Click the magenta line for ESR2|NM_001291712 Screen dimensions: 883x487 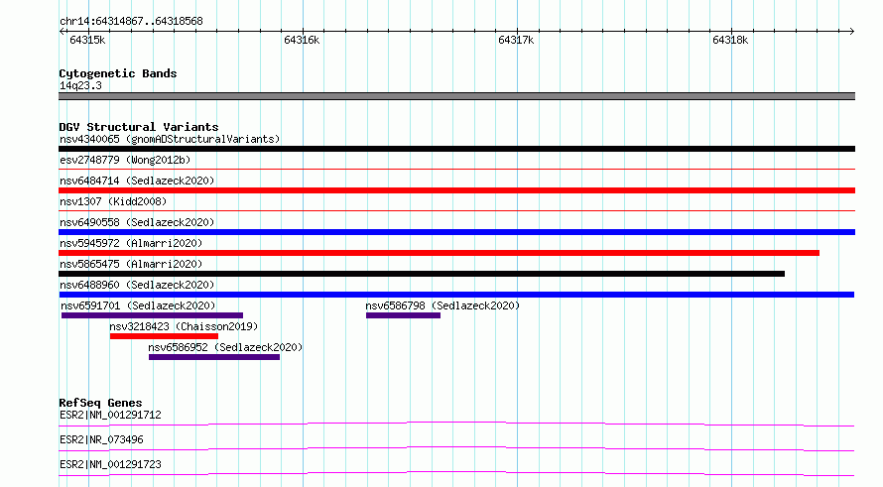click(456, 424)
